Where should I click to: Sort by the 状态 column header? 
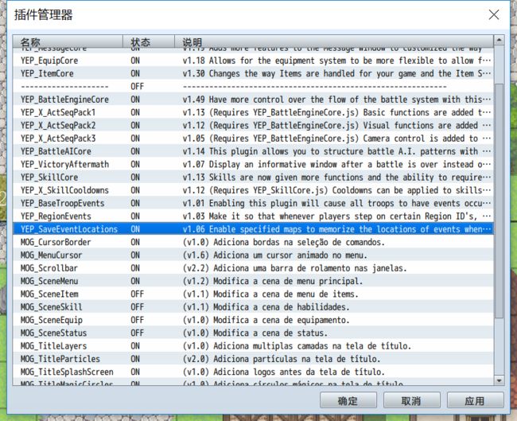149,41
